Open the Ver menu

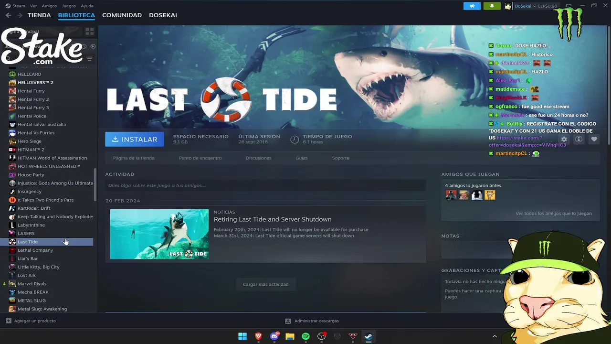pos(33,6)
